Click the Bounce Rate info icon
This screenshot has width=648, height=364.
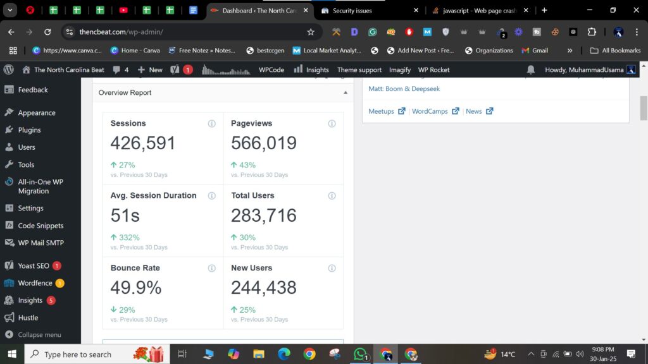(212, 269)
